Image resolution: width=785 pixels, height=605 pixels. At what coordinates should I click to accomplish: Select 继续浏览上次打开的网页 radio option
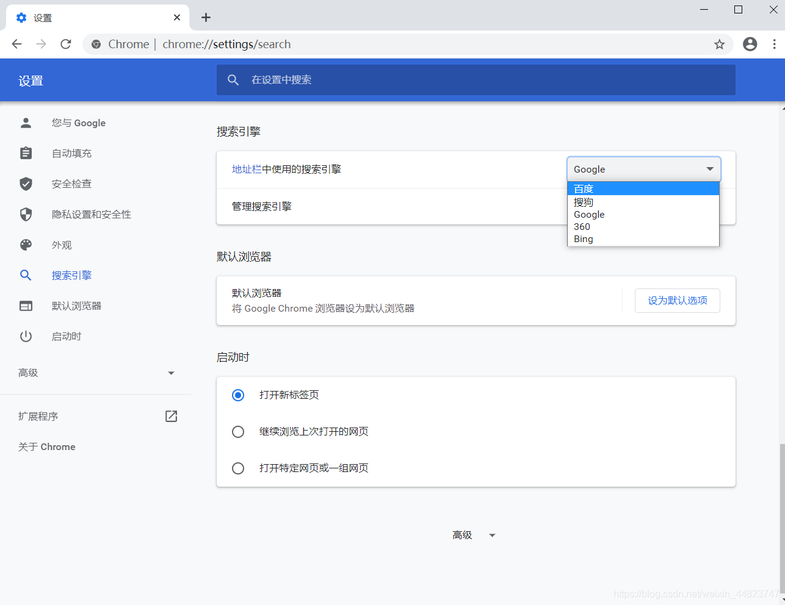tap(238, 432)
